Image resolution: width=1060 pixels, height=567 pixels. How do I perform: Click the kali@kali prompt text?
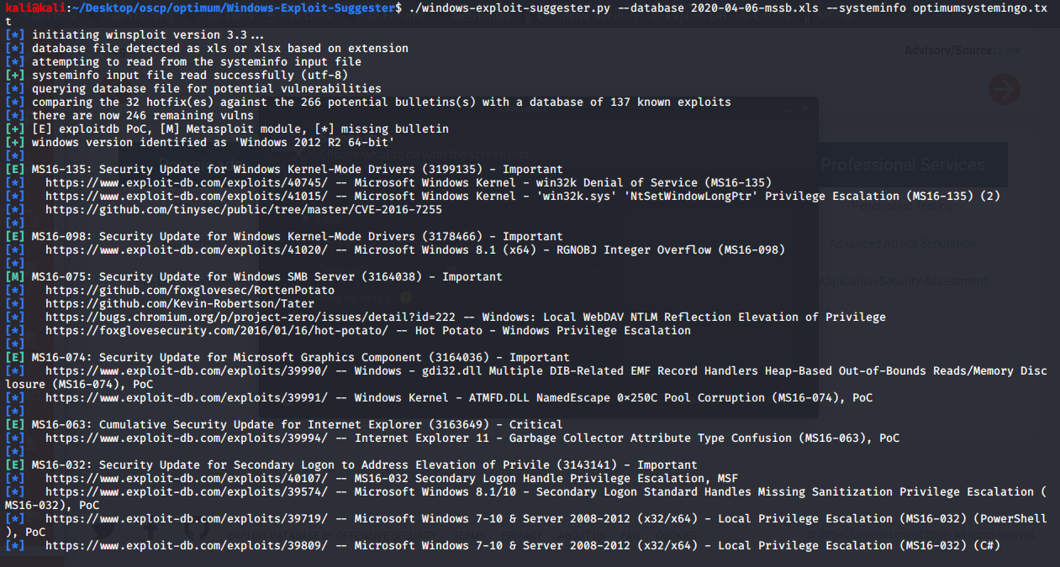pos(36,8)
